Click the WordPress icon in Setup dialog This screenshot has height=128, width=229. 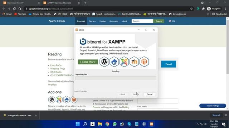[104, 62]
